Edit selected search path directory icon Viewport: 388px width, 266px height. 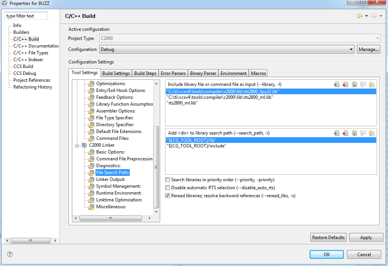[355, 133]
